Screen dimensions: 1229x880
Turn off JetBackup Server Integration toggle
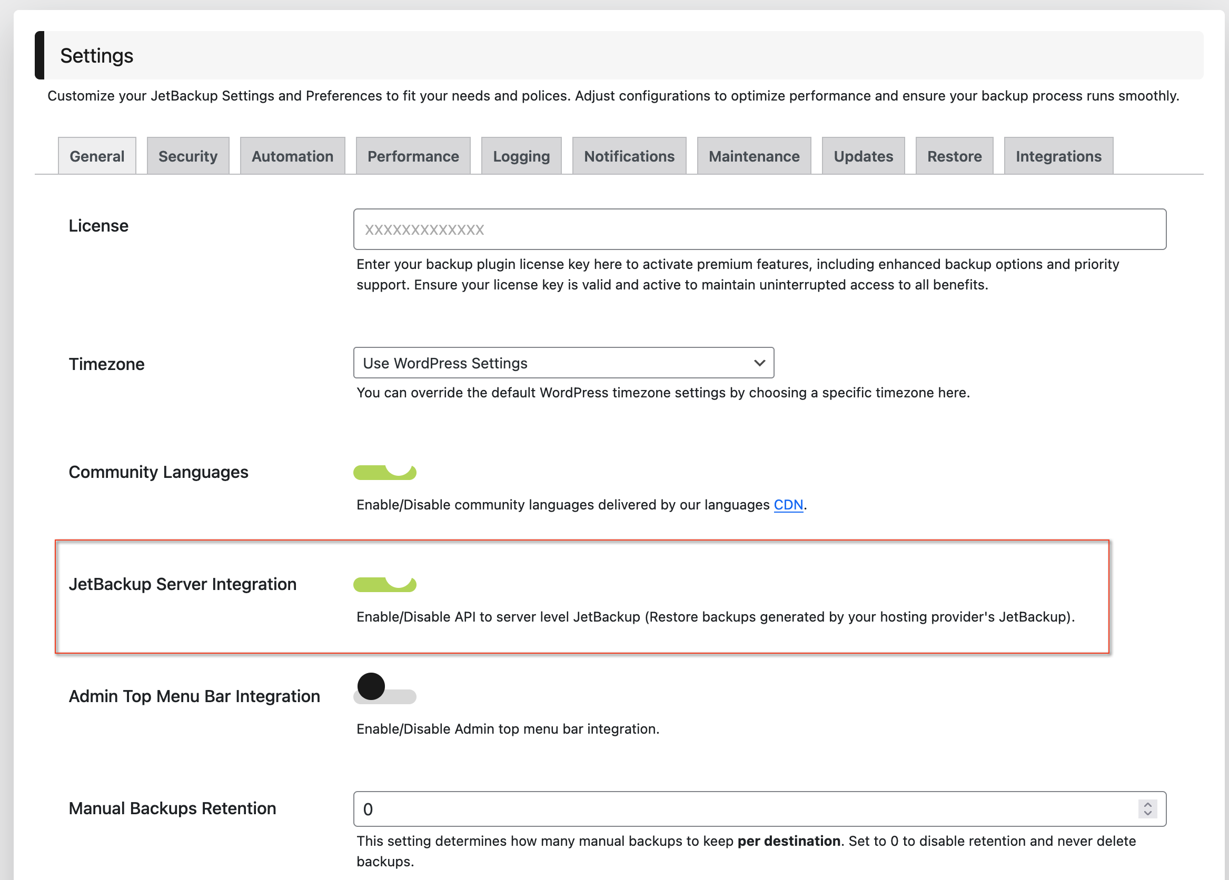click(385, 584)
